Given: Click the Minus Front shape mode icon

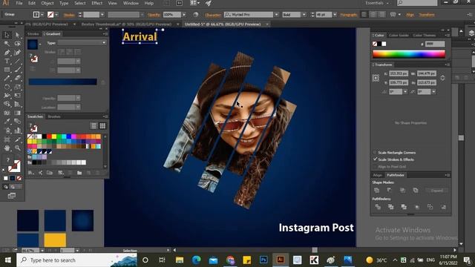Looking at the screenshot, I should point(389,191).
